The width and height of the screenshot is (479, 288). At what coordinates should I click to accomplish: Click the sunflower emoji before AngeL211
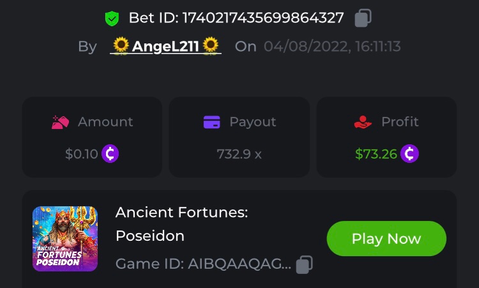[121, 46]
